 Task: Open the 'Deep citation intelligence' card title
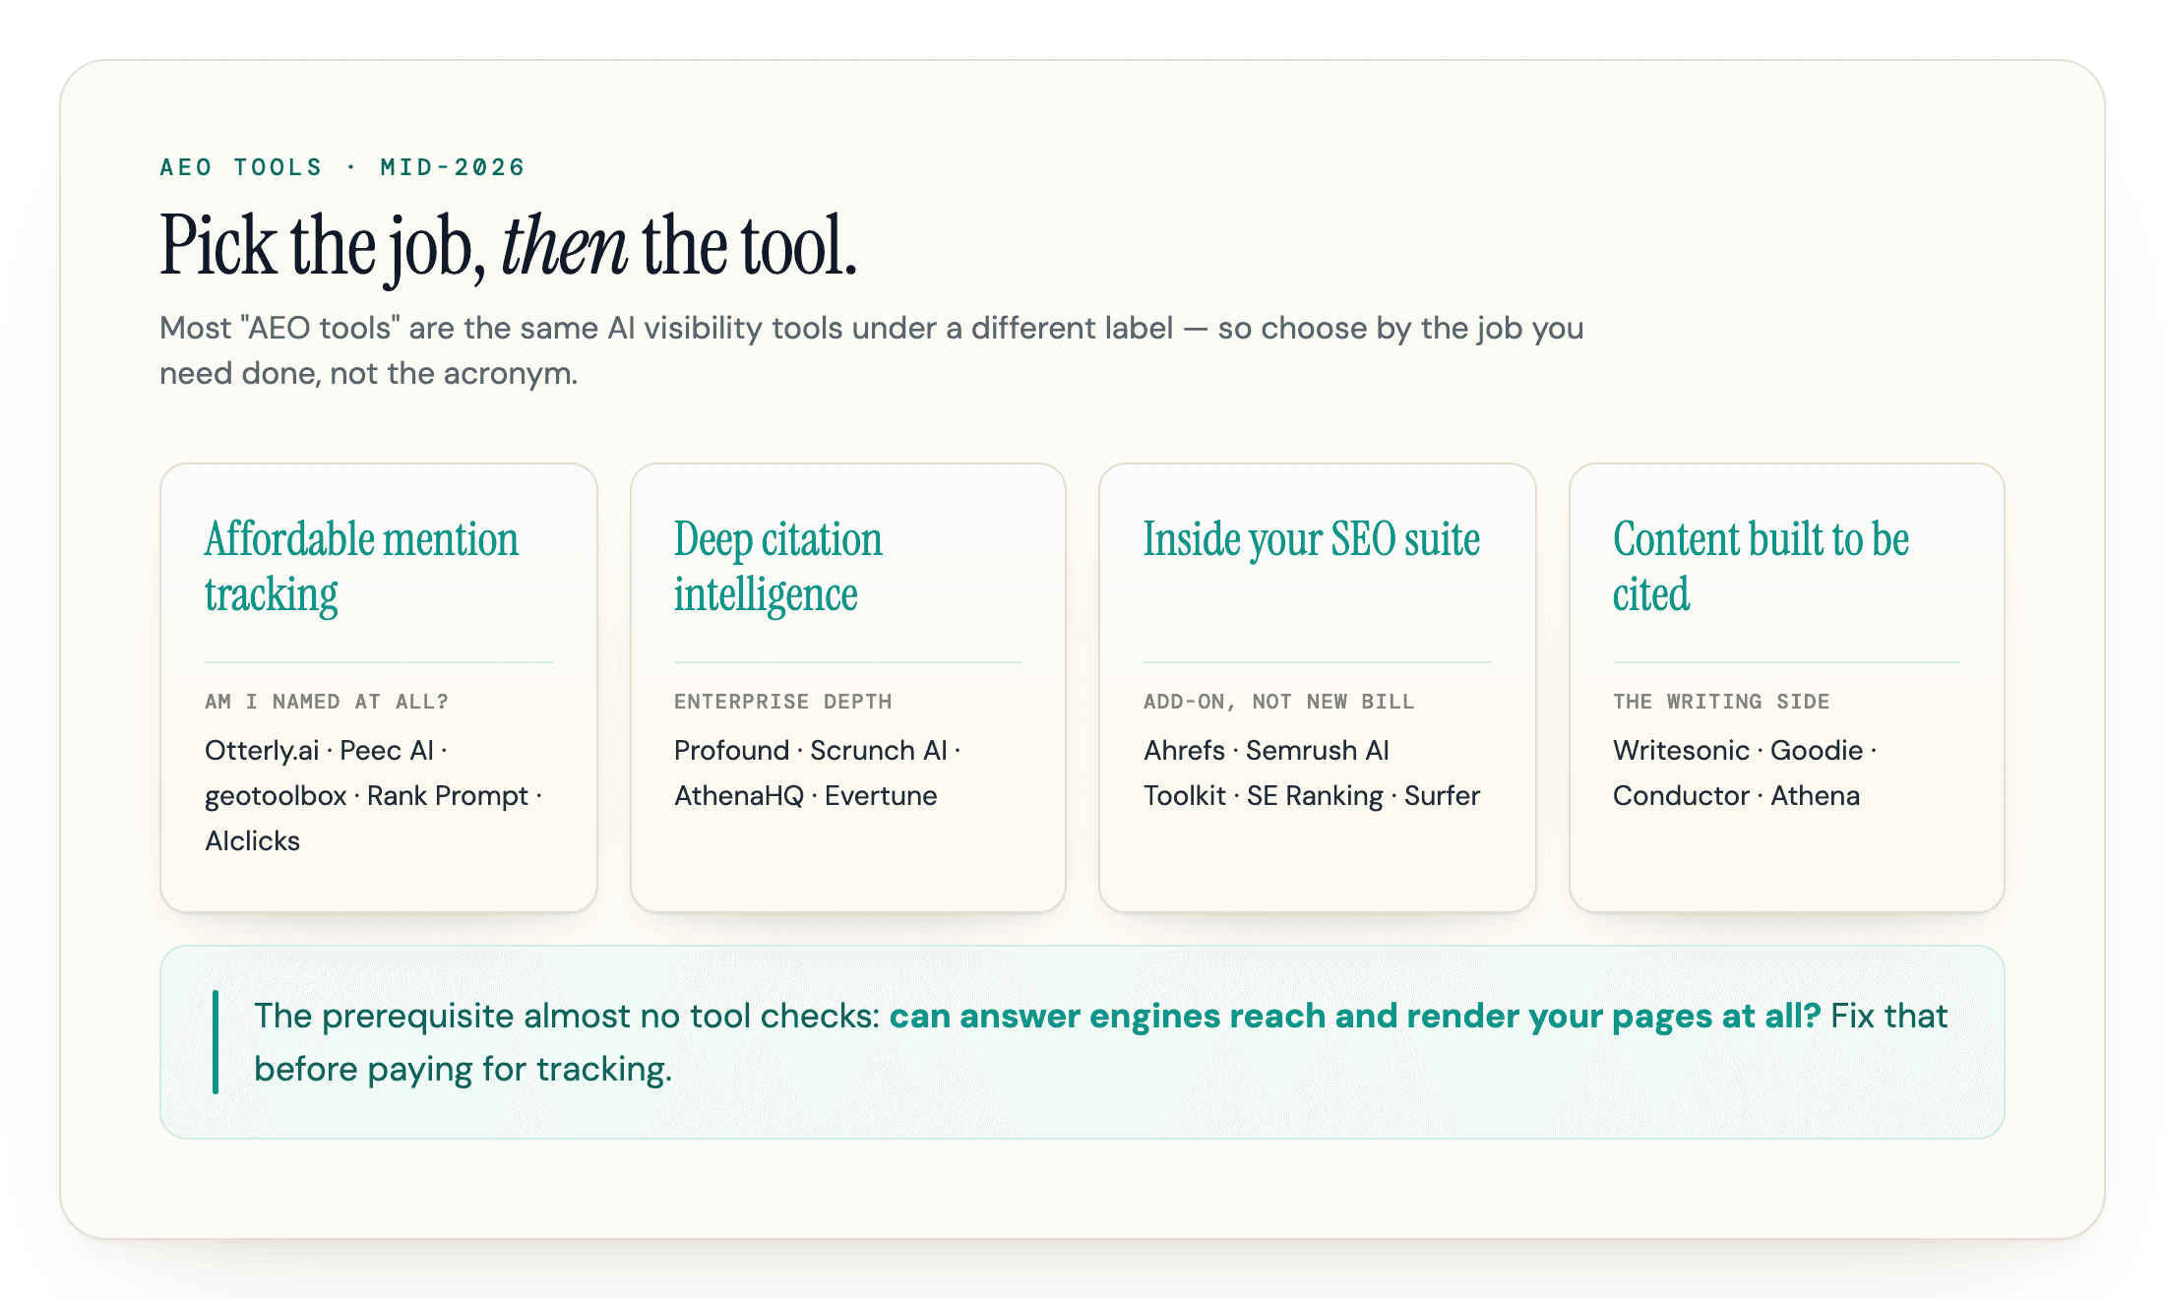pyautogui.click(x=777, y=567)
